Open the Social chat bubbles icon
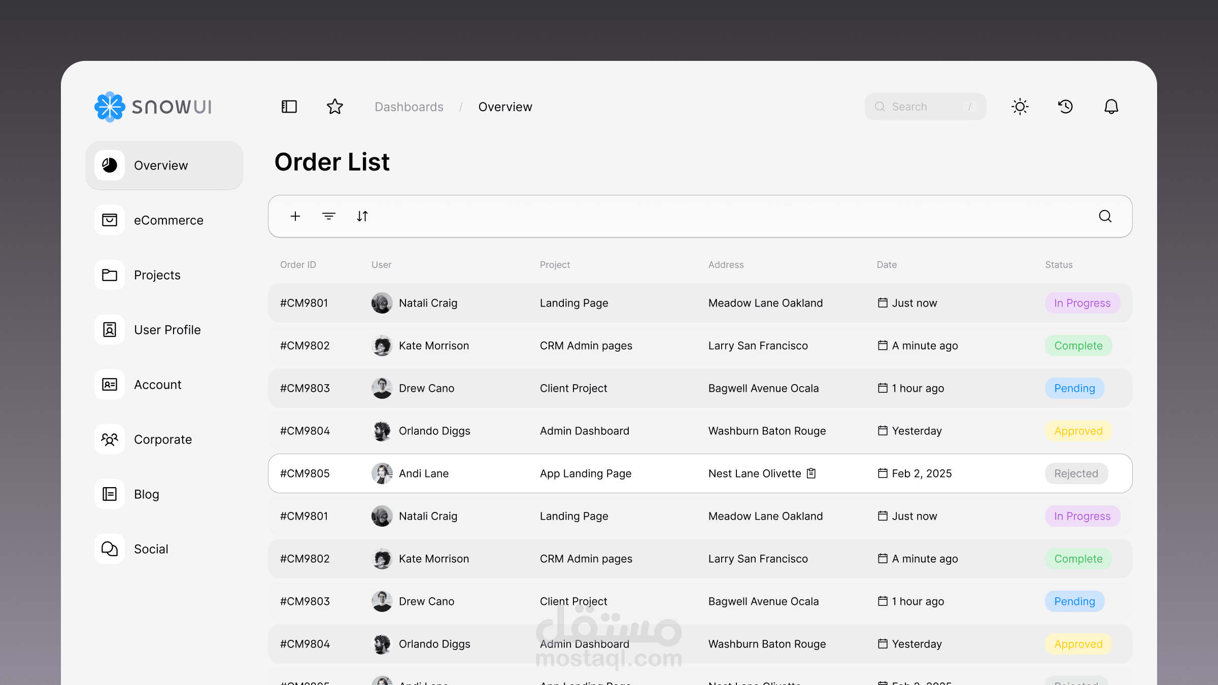Screen dimensions: 1218x685 pos(110,549)
